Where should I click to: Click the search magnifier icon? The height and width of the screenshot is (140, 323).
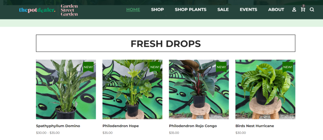pyautogui.click(x=312, y=10)
